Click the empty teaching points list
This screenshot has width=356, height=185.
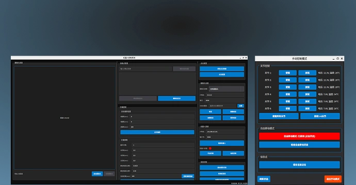[x=157, y=84]
